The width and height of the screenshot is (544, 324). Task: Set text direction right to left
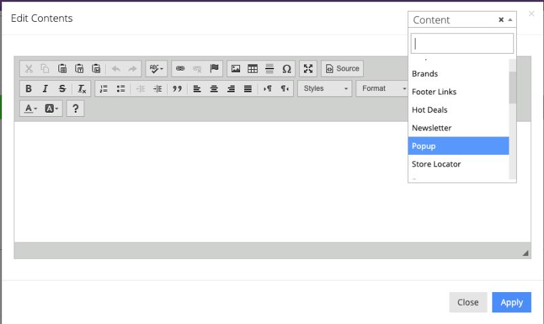point(284,89)
